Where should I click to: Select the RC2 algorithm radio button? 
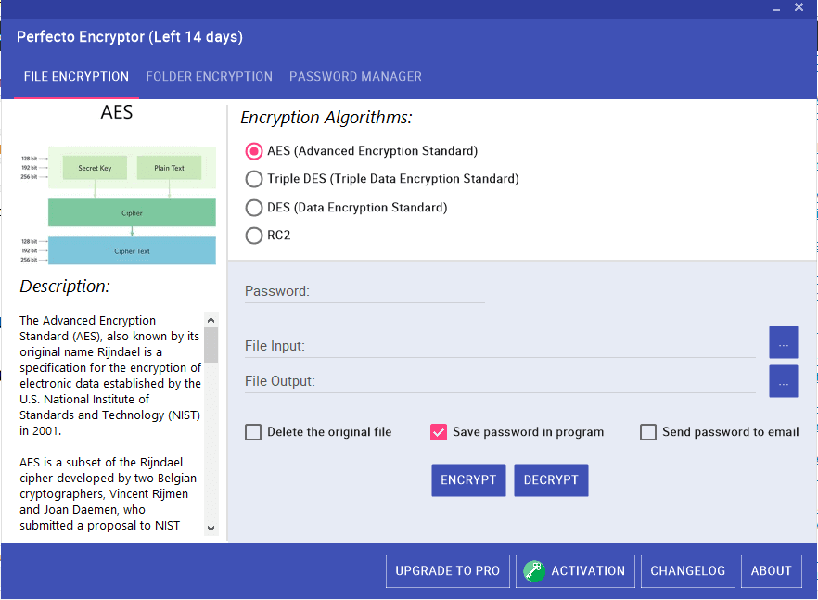pos(254,236)
